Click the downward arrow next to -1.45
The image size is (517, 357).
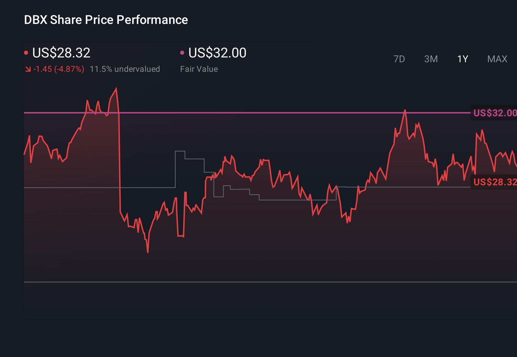click(28, 69)
